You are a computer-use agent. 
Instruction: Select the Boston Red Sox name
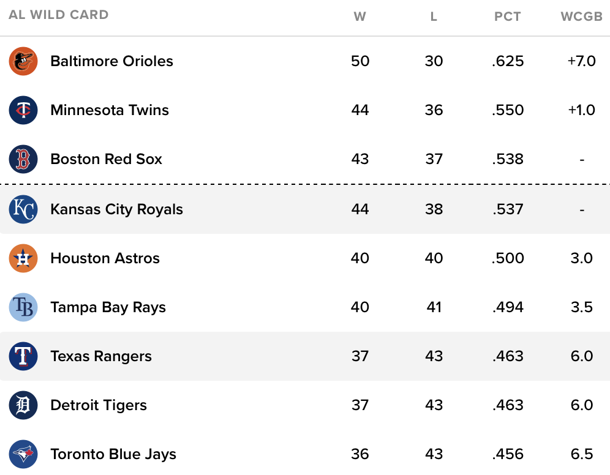[x=106, y=159]
